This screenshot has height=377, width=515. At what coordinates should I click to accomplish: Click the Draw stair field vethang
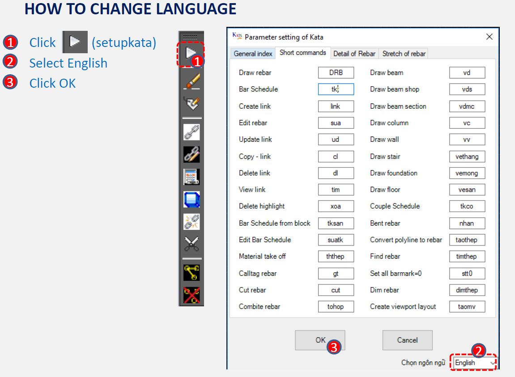[467, 157]
